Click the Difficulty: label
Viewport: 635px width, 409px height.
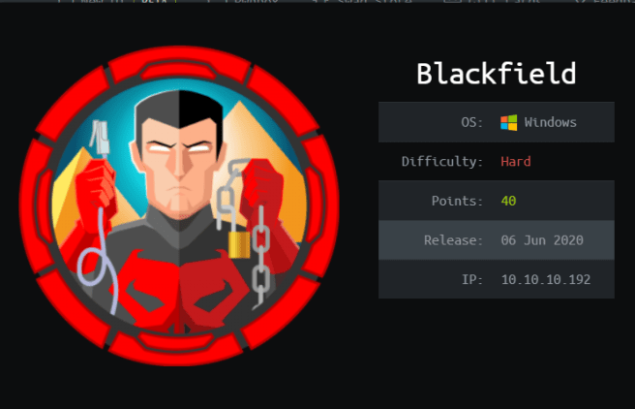442,162
